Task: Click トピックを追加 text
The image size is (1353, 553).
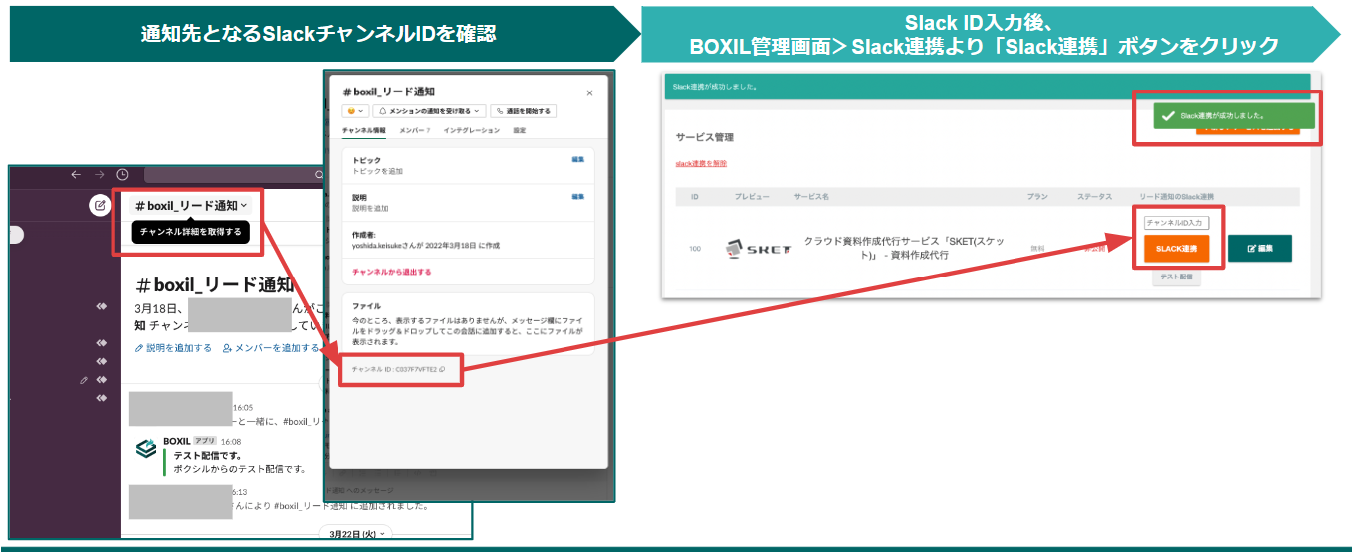Action: coord(378,171)
